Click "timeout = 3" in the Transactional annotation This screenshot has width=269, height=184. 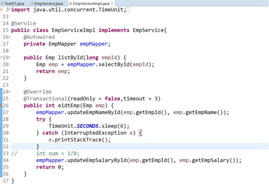coord(140,99)
